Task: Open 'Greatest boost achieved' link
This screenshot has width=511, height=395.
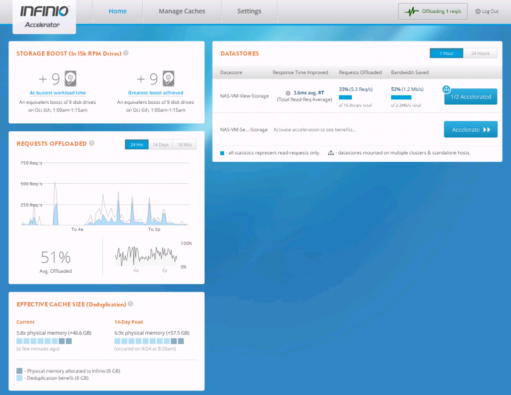Action: [x=156, y=93]
